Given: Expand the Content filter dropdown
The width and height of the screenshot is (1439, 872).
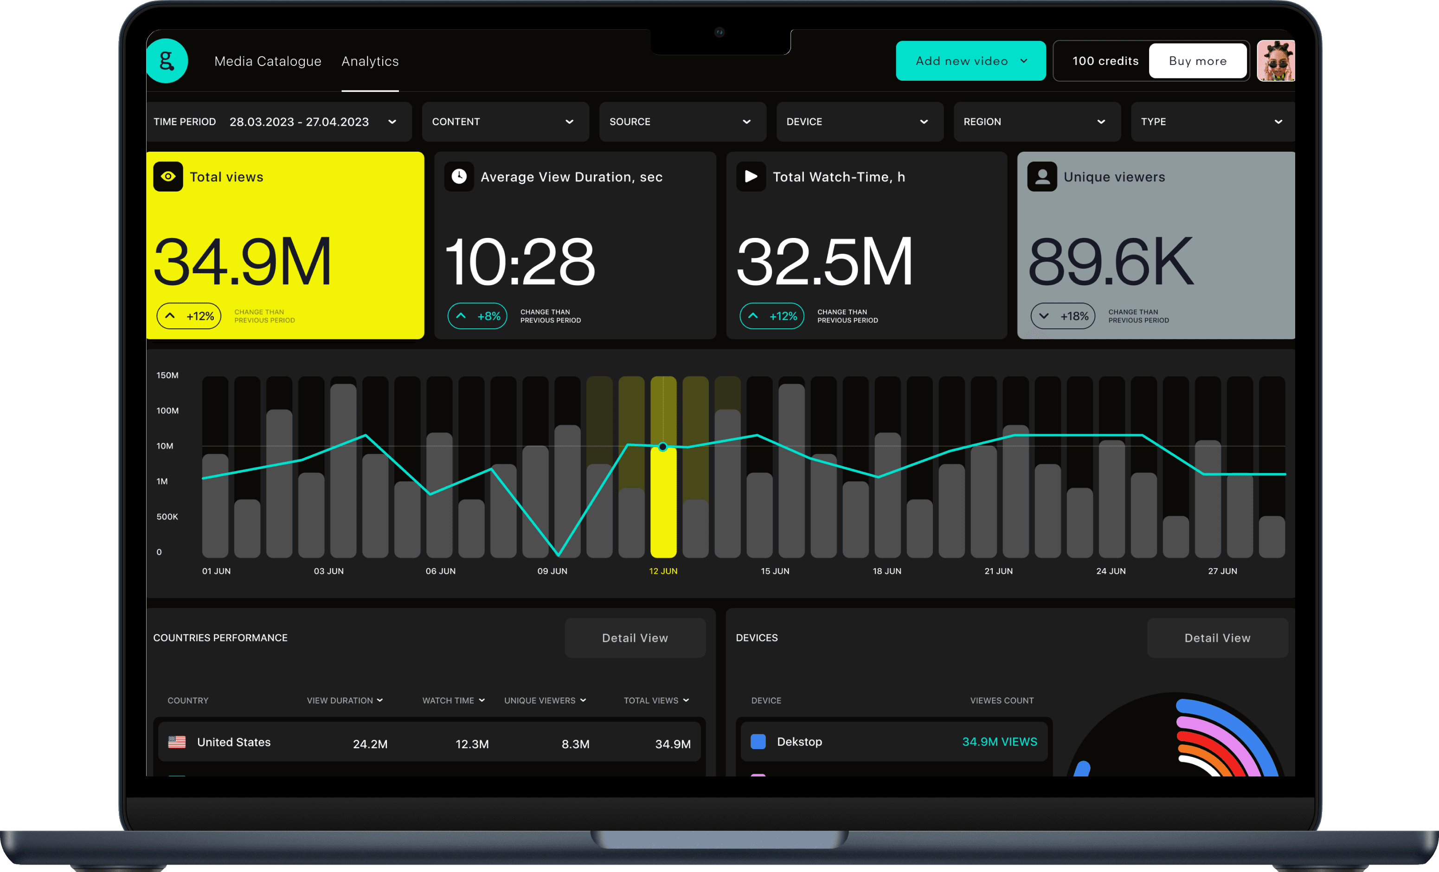Looking at the screenshot, I should (506, 122).
